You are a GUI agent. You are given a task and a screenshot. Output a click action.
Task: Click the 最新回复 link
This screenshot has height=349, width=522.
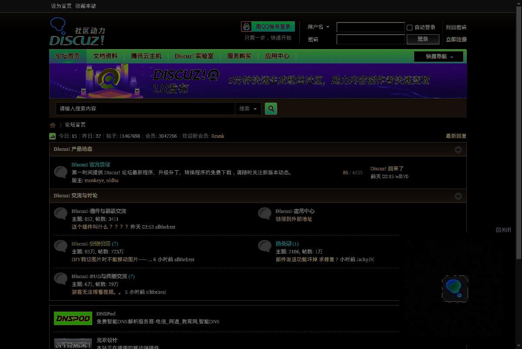pos(456,136)
